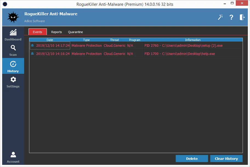
Task: Open help via question mark icon
Action: click(231, 17)
